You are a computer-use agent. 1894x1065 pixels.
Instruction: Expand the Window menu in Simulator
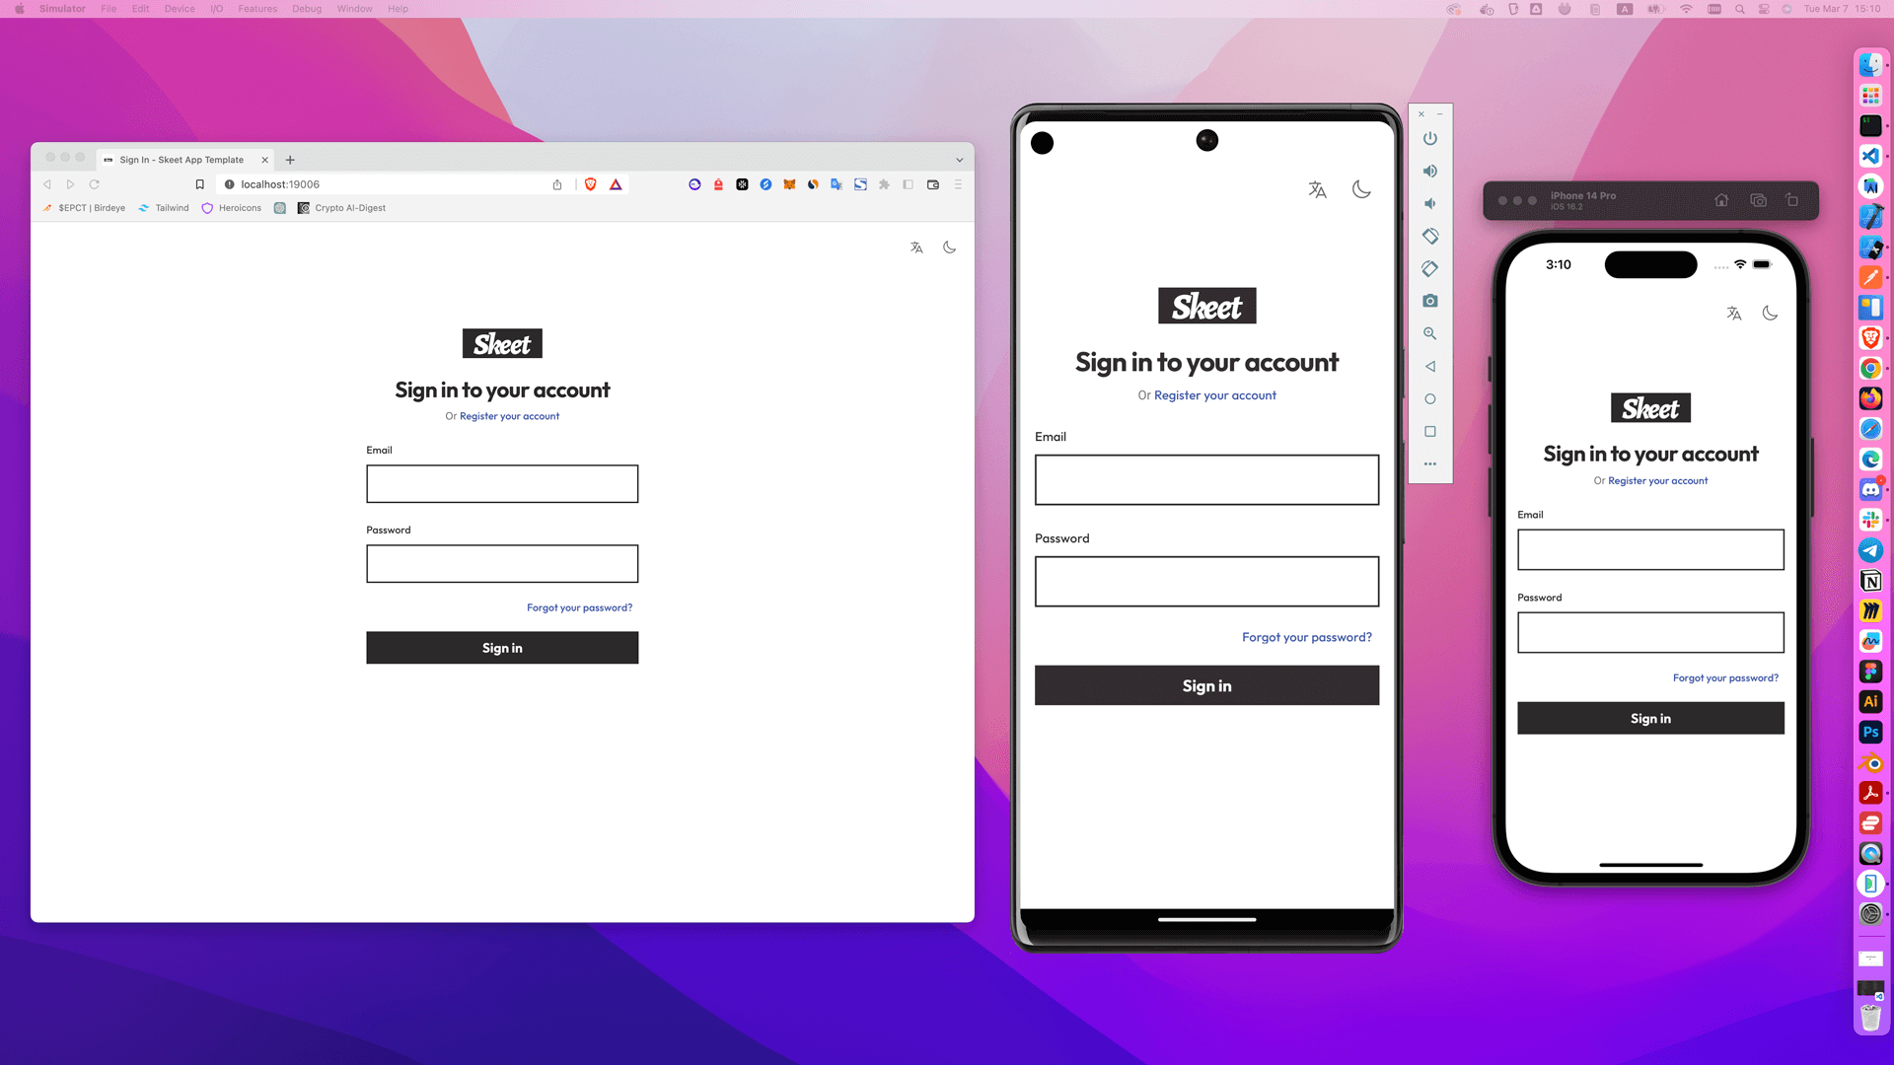pos(354,9)
